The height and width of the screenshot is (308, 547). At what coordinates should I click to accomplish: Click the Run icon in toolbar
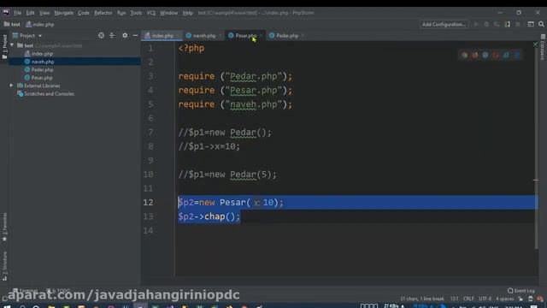(476, 25)
